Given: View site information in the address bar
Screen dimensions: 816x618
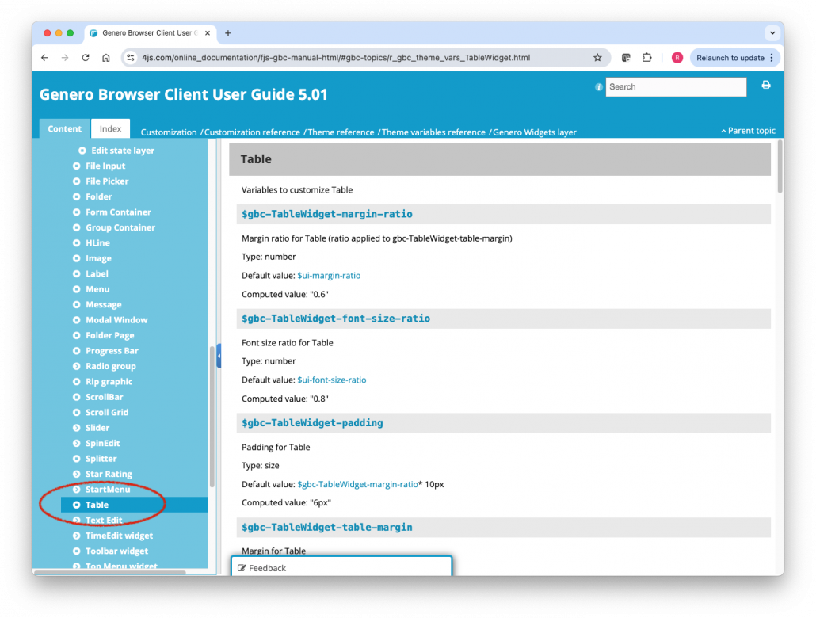Looking at the screenshot, I should click(x=131, y=58).
